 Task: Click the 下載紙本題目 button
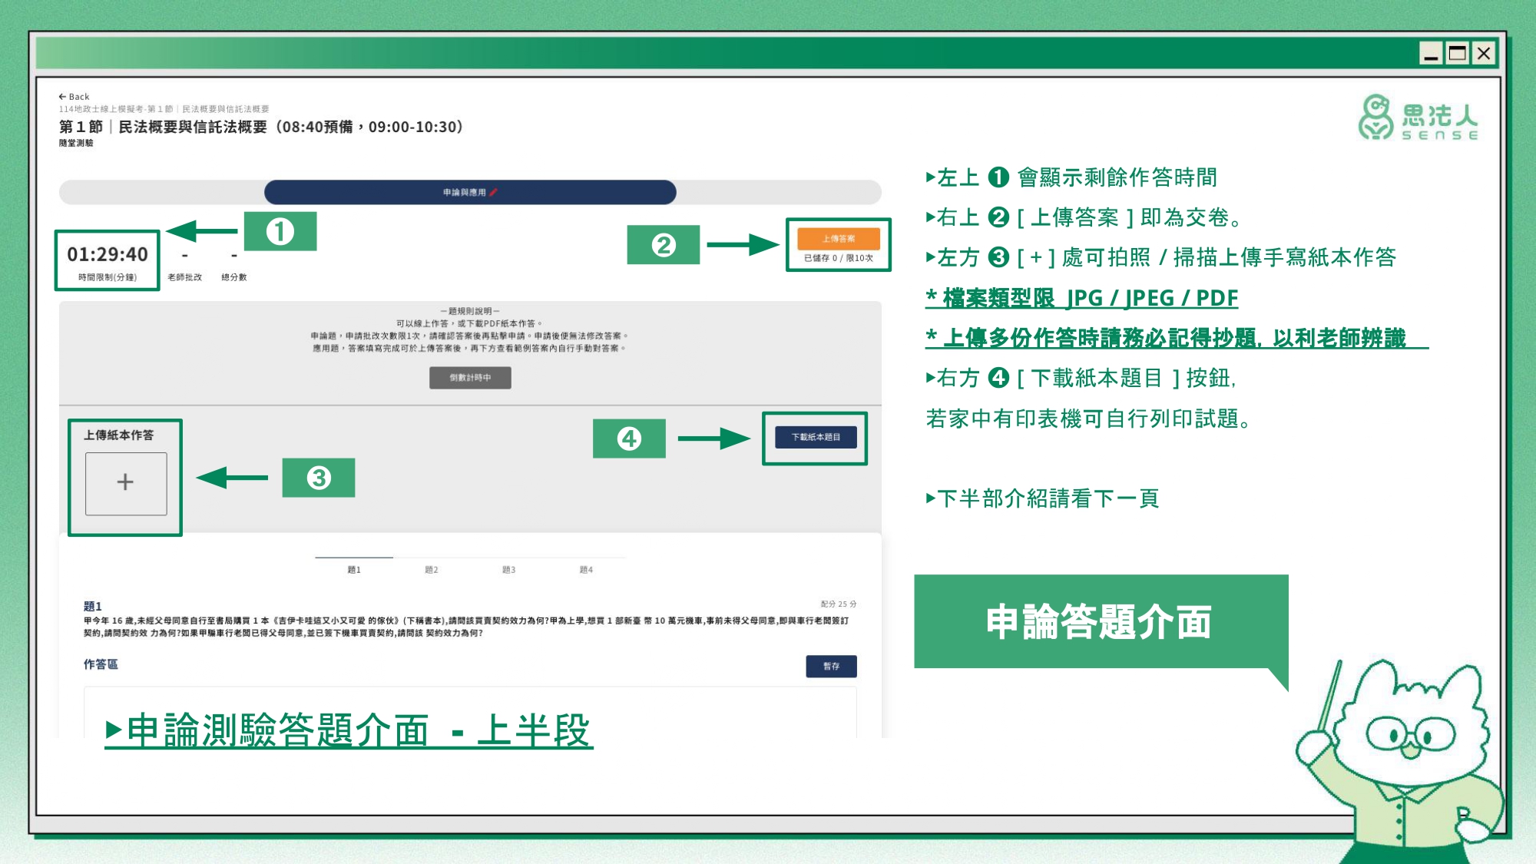click(x=816, y=437)
